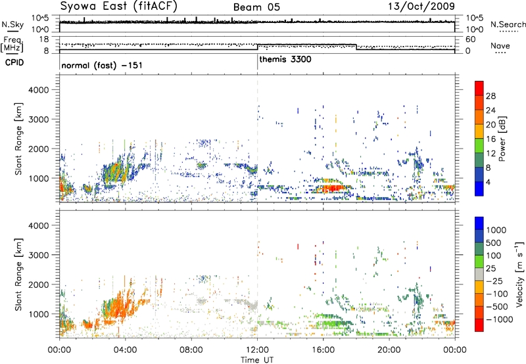Click the gray segment of the velocity colorbar
The image size is (526, 364).
[479, 274]
